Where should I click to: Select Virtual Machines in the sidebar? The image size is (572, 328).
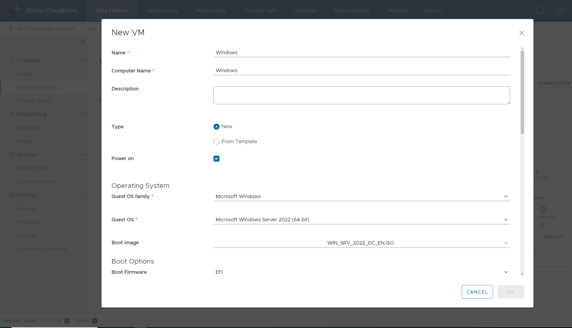37,87
